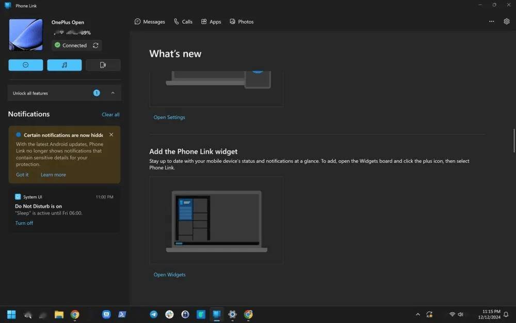Click the What's new vertical scrollbar
This screenshot has width=516, height=323.
pyautogui.click(x=514, y=141)
